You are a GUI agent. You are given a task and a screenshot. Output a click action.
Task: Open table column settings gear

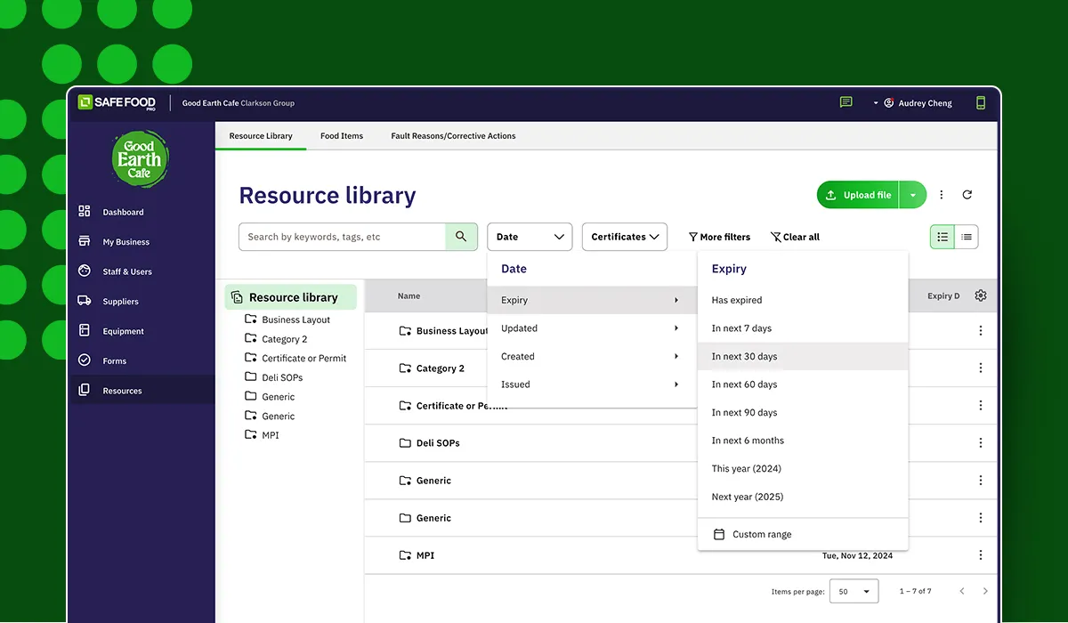click(x=981, y=295)
